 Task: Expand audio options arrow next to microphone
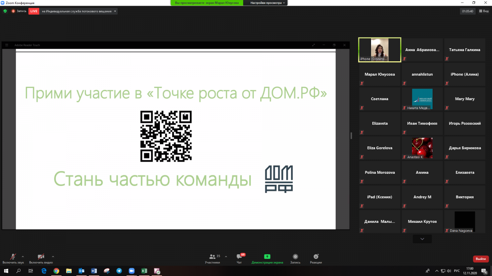click(x=23, y=256)
